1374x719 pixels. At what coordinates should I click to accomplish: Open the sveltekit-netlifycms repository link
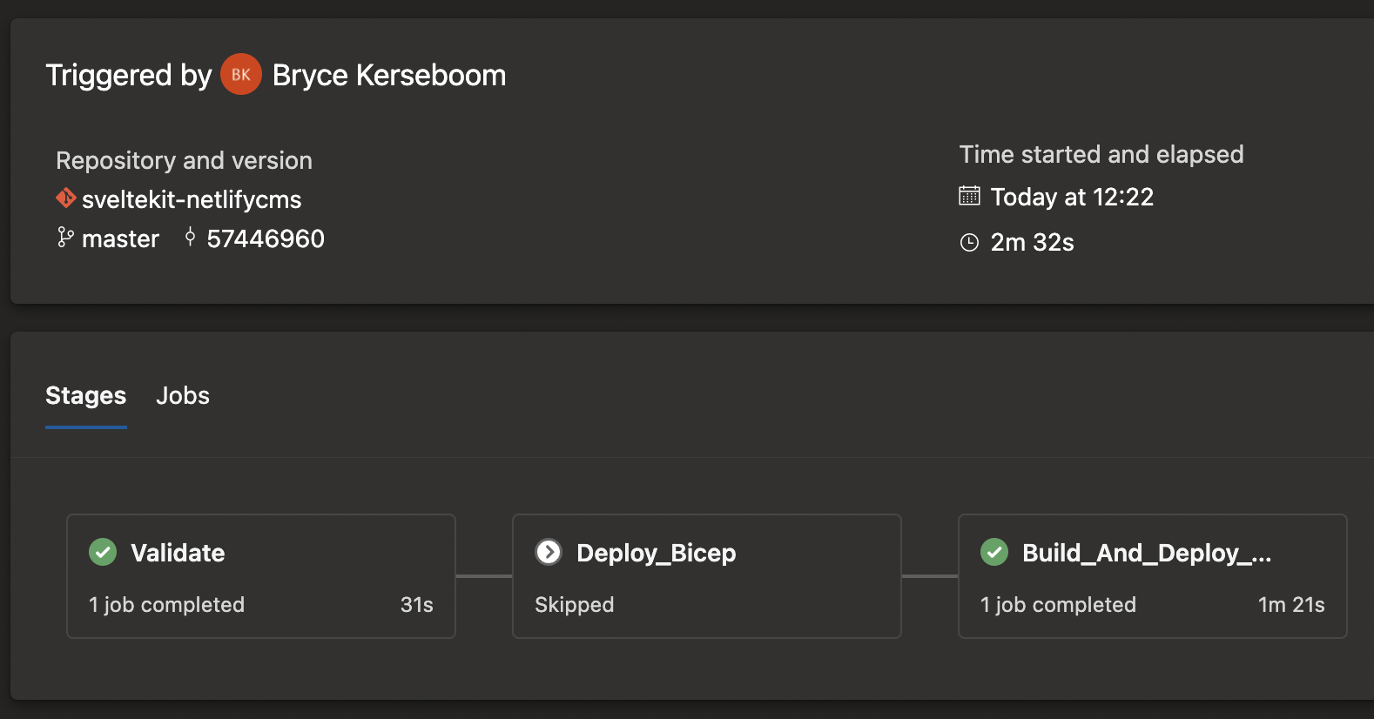click(191, 199)
